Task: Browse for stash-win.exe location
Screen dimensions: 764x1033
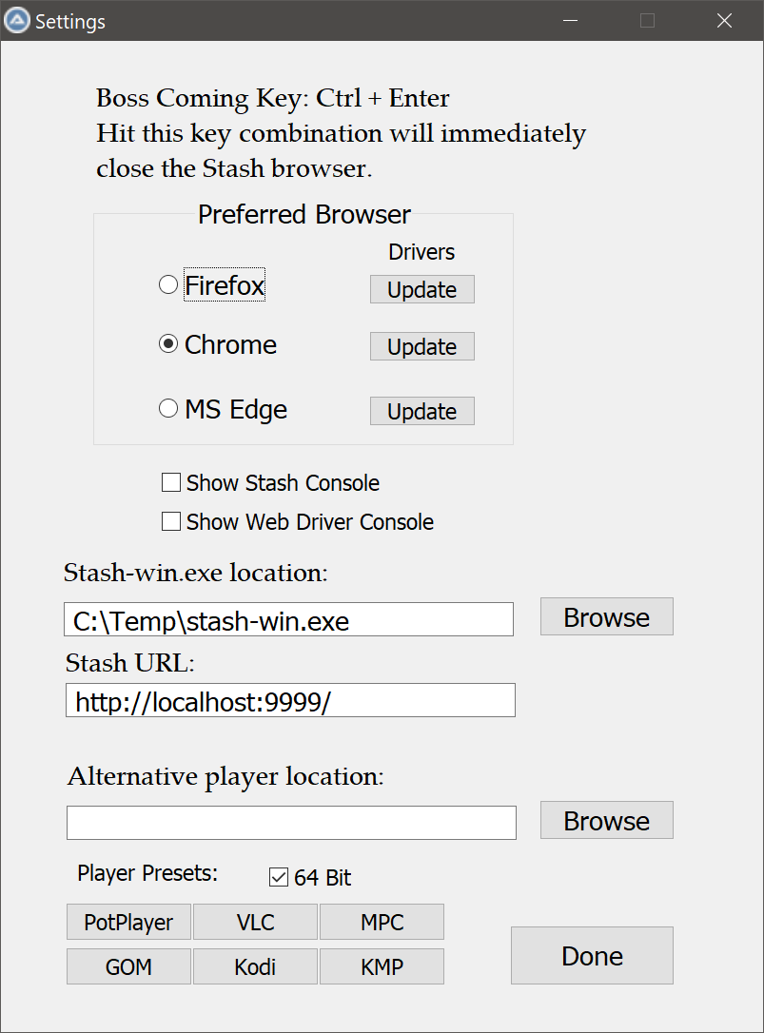Action: [x=606, y=616]
